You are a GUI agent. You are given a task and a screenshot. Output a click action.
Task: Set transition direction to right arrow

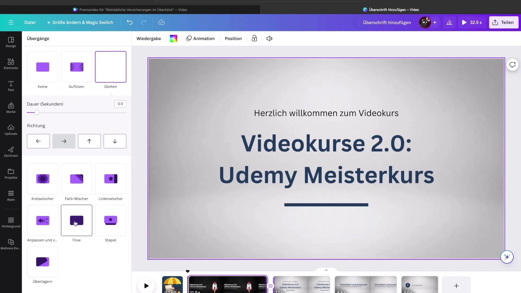click(x=64, y=141)
